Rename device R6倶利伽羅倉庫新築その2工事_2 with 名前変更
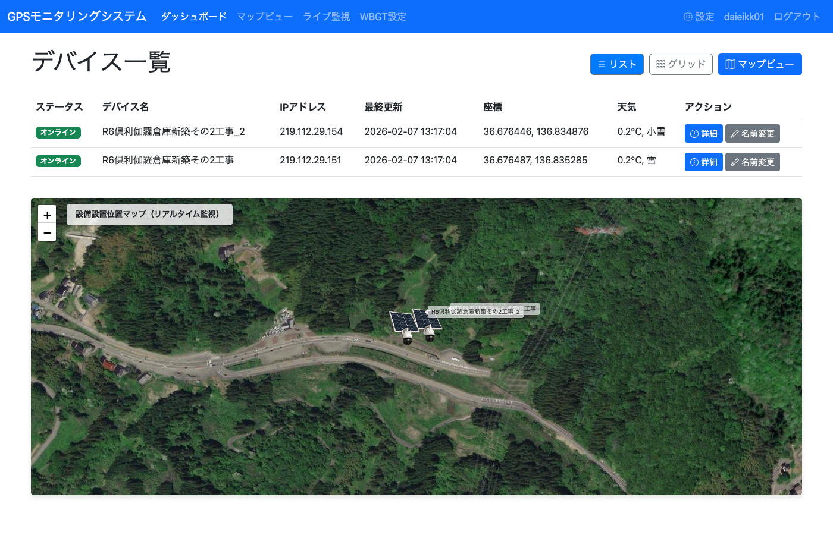Screen dimensions: 833x535 point(752,134)
